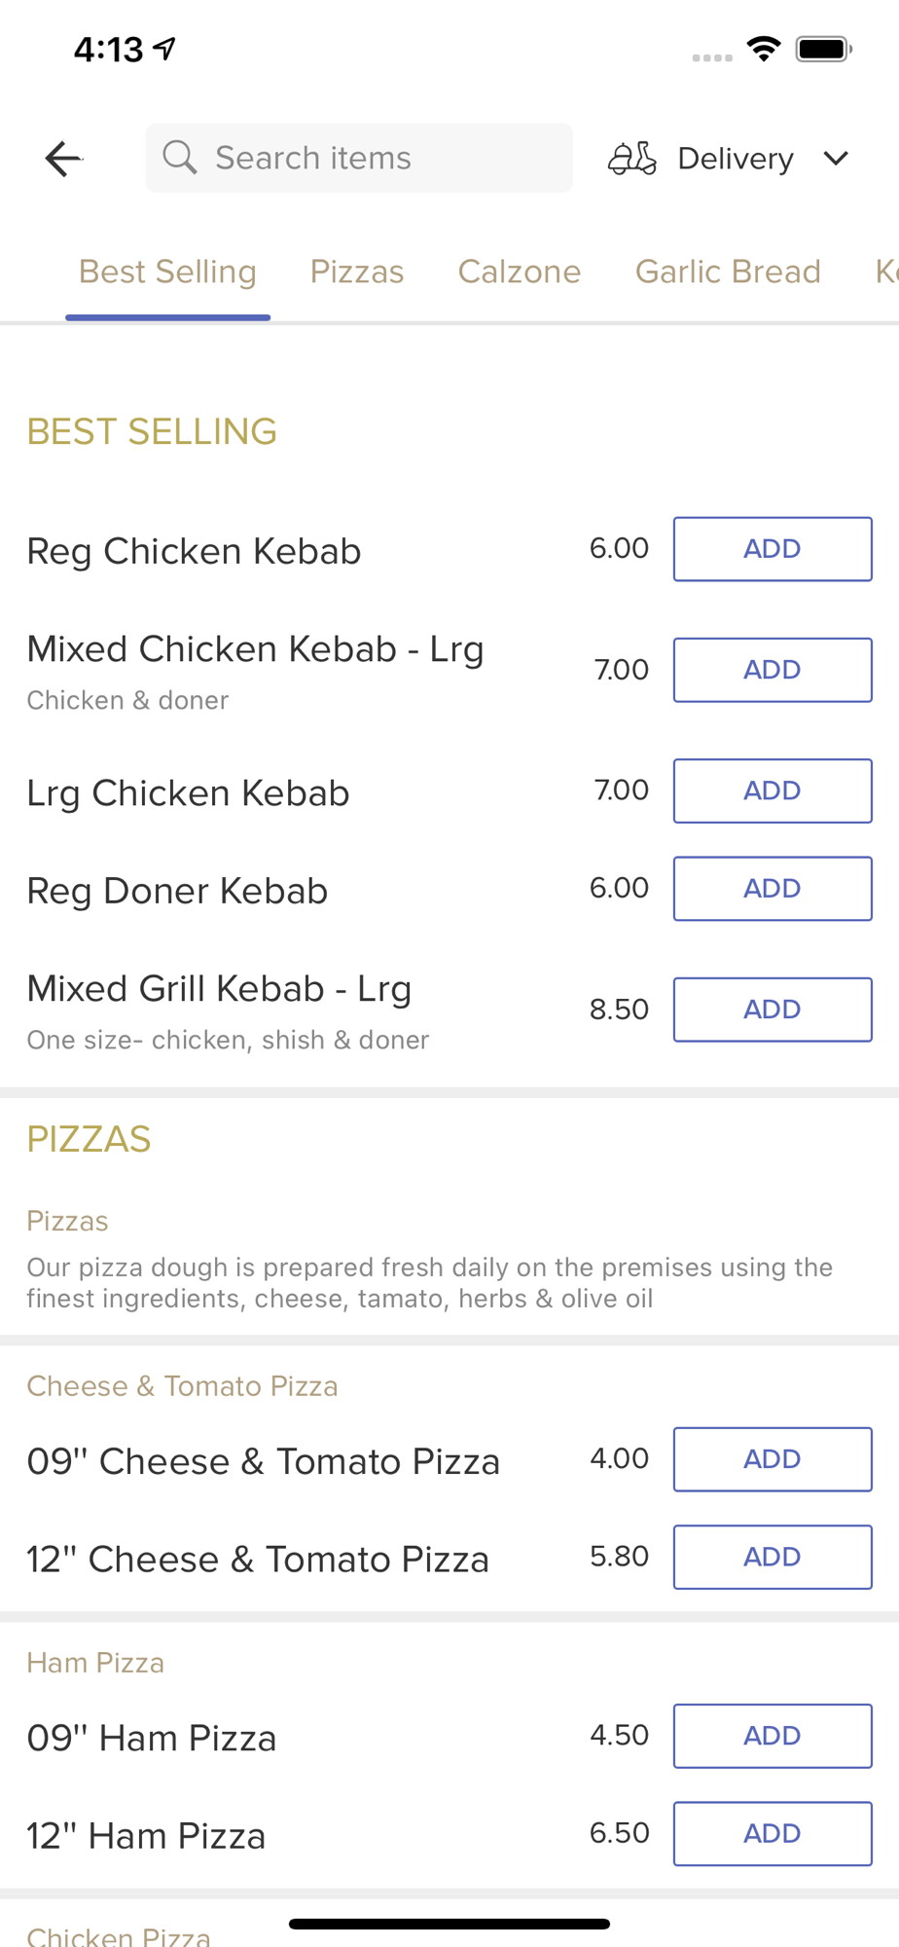Add 09" Cheese & Tomato Pizza

[x=773, y=1459]
